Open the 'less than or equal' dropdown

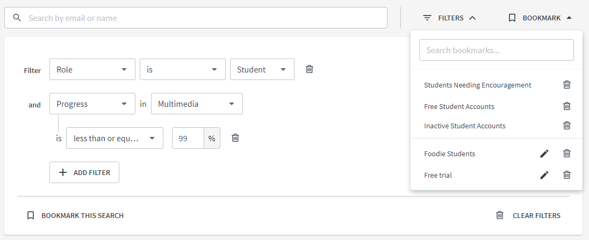[114, 138]
